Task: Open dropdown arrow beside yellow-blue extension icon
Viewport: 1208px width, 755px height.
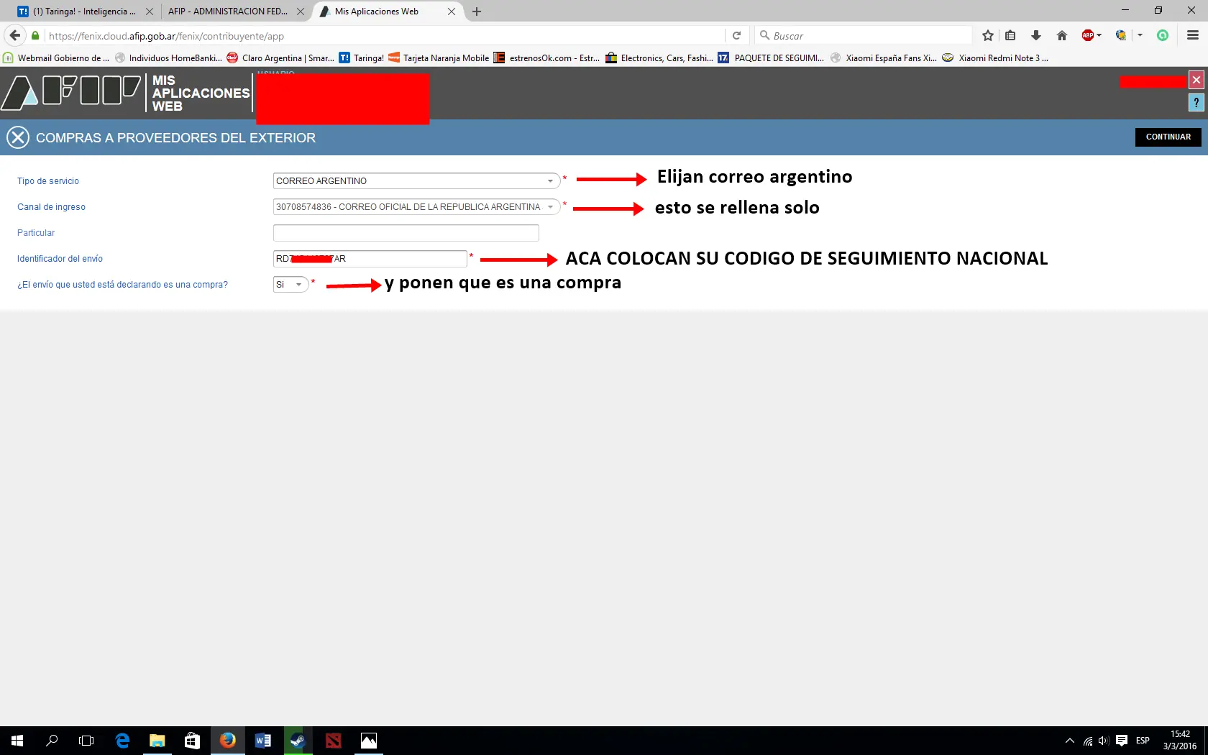Action: point(1140,35)
